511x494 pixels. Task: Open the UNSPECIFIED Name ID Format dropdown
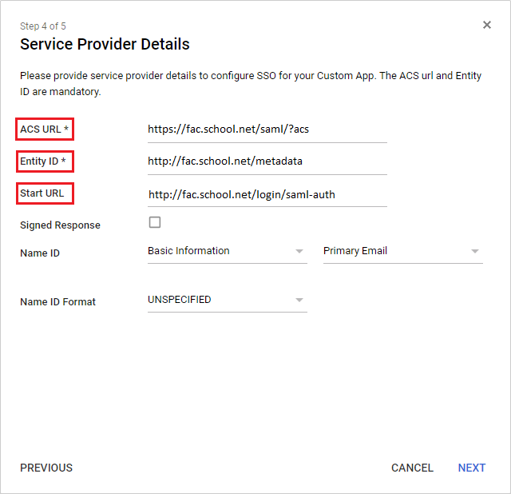click(227, 300)
